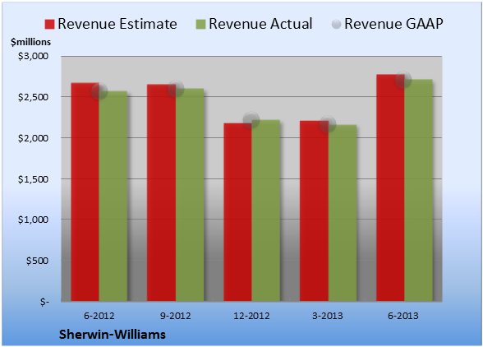Image resolution: width=483 pixels, height=347 pixels.
Task: Click the '3-2013' x-axis label
Action: coord(328,316)
